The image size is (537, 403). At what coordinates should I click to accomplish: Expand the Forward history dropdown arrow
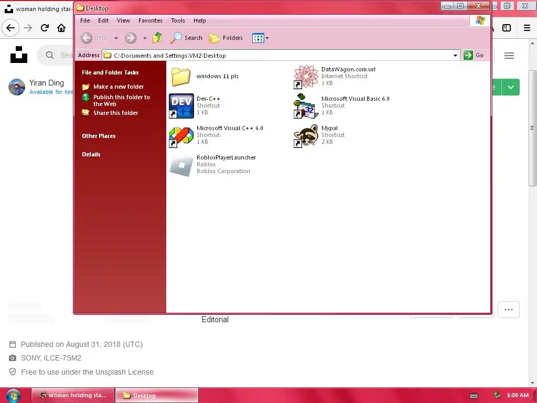145,38
